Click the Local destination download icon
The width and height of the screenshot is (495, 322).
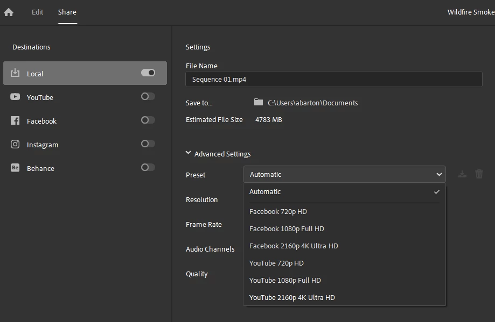(x=15, y=73)
